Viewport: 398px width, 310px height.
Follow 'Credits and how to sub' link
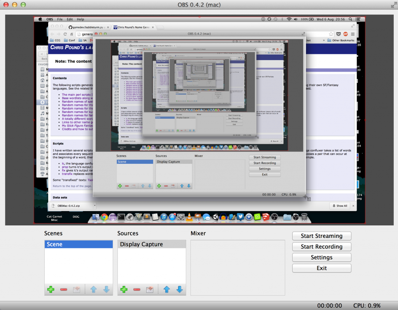tap(77, 129)
